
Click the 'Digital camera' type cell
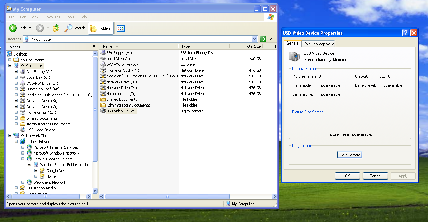(x=192, y=111)
